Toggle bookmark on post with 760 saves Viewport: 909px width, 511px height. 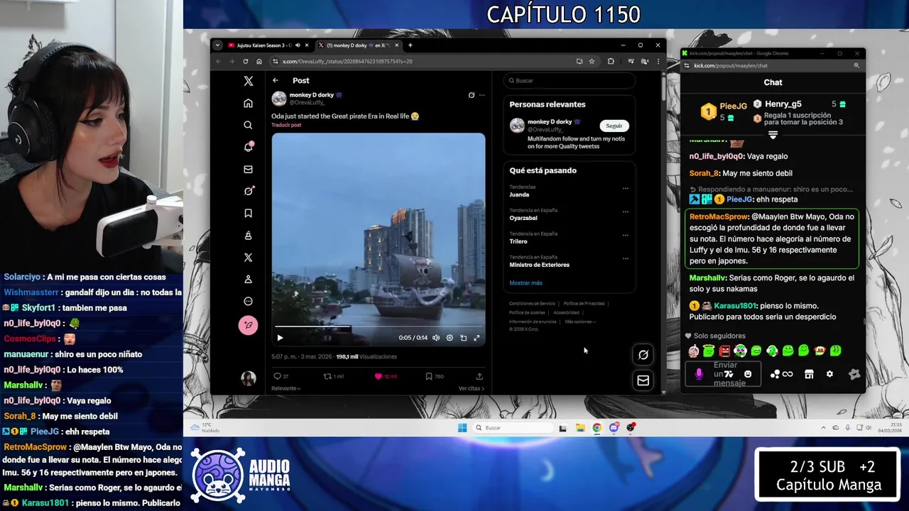(x=434, y=376)
